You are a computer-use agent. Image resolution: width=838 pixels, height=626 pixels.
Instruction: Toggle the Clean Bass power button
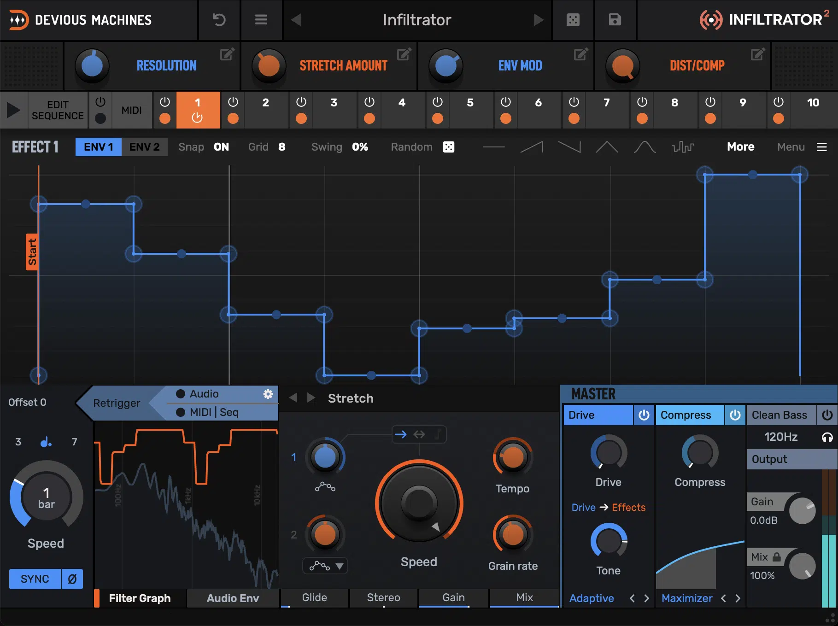[x=827, y=415]
